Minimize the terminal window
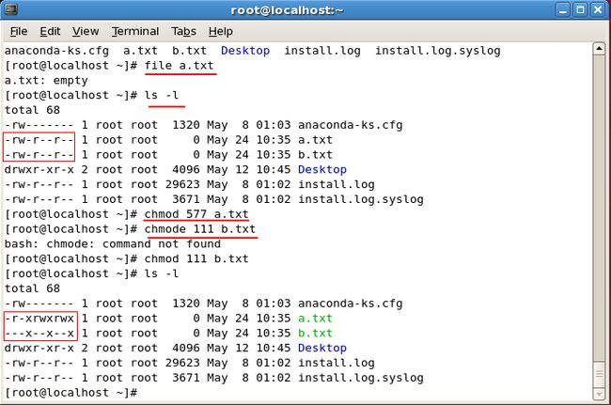 pyautogui.click(x=563, y=9)
